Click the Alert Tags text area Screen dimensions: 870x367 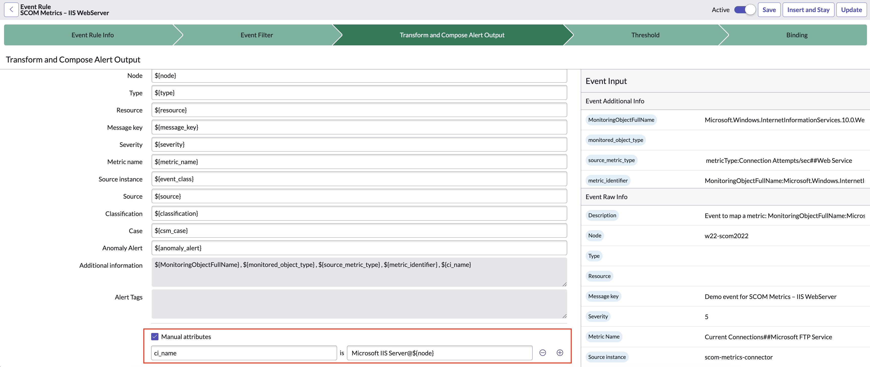click(x=359, y=304)
